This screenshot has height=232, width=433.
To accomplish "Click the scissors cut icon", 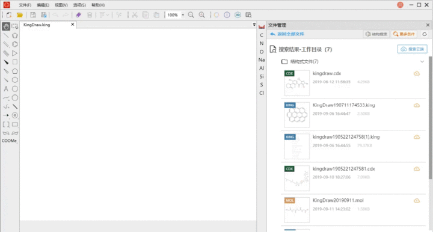I will (x=135, y=15).
